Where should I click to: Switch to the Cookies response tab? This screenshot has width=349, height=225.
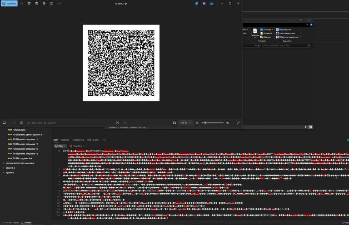(x=65, y=140)
